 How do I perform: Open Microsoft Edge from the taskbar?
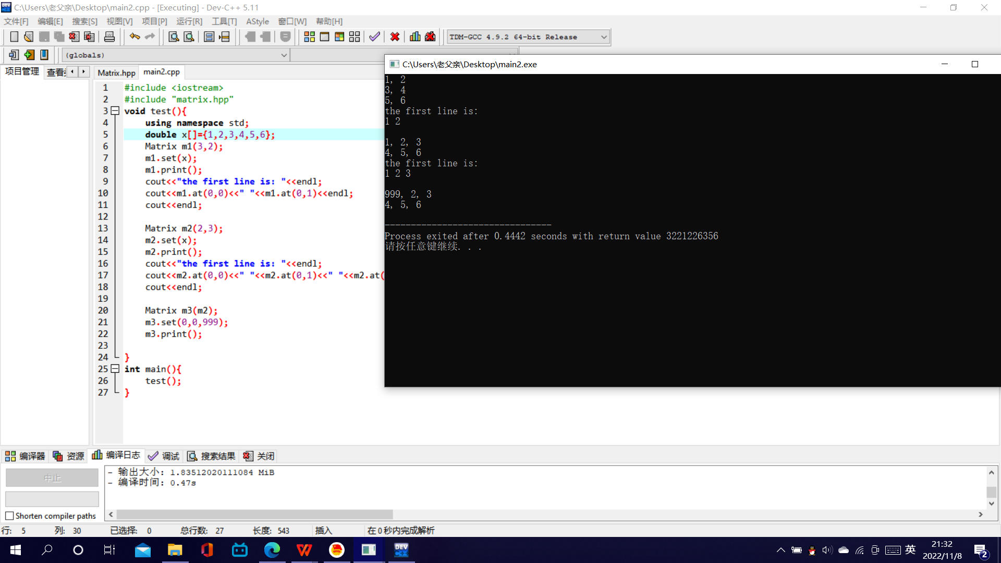click(272, 550)
